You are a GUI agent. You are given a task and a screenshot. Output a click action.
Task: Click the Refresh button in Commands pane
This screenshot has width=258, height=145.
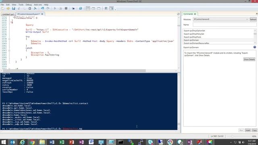point(253,19)
